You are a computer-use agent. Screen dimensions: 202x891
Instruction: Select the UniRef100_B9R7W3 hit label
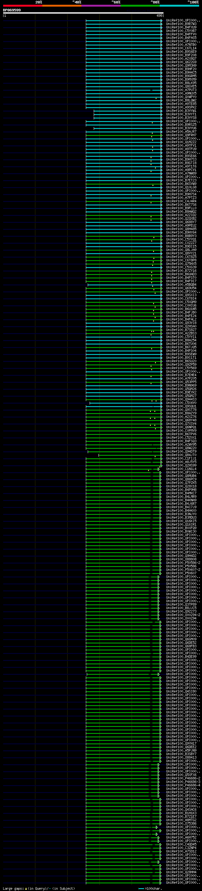coord(181,24)
